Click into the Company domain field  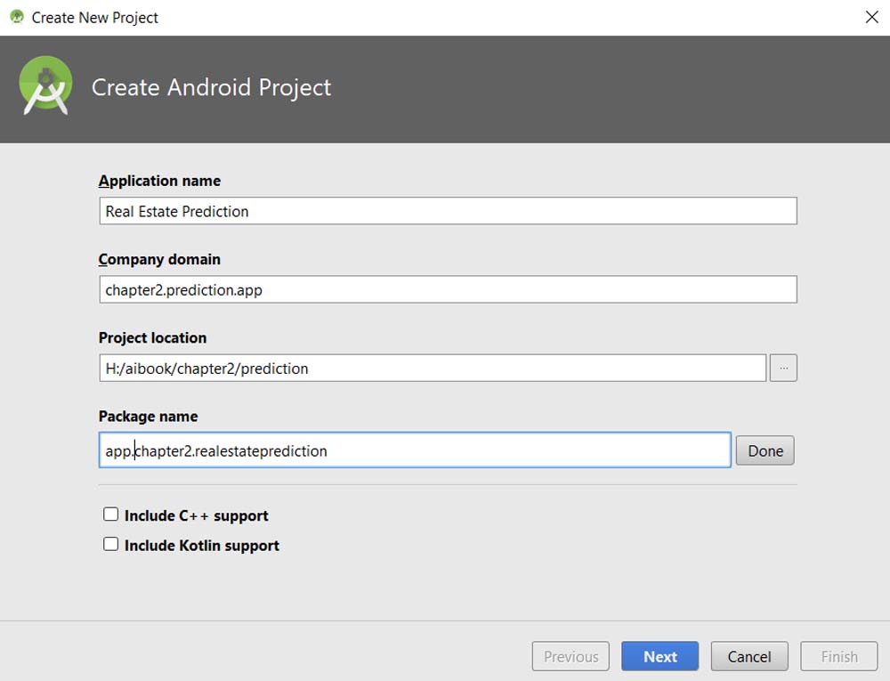pos(448,289)
